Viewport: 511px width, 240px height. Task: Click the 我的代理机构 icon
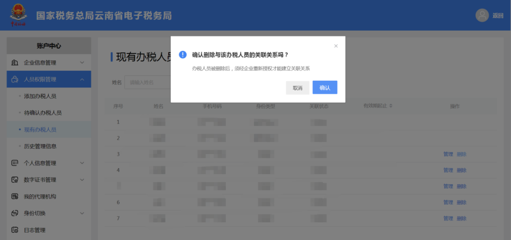click(x=15, y=197)
